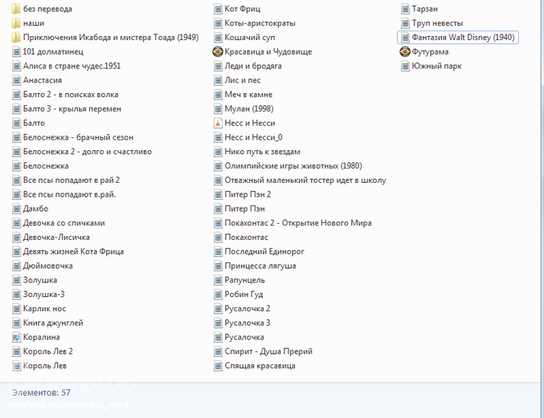This screenshot has height=418, width=544.
Task: Click the video icon next to 'Тарзан'
Action: (x=405, y=9)
